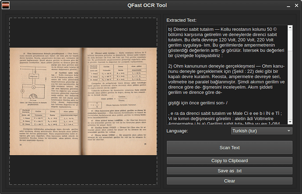This screenshot has height=194, width=302.
Task: Click the QFast OCR app icon in title bar
Action: pos(7,6)
